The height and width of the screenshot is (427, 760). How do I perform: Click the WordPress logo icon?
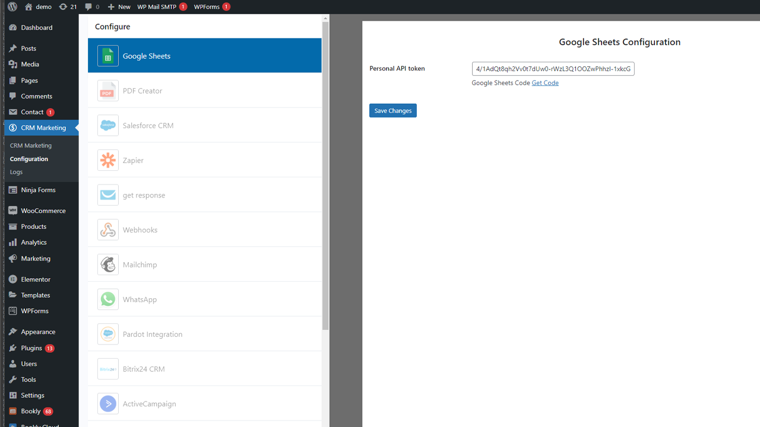pos(12,7)
